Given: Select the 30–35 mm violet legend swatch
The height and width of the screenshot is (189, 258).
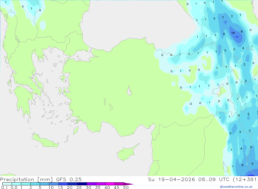Looking at the screenshot, I should [x=92, y=184].
